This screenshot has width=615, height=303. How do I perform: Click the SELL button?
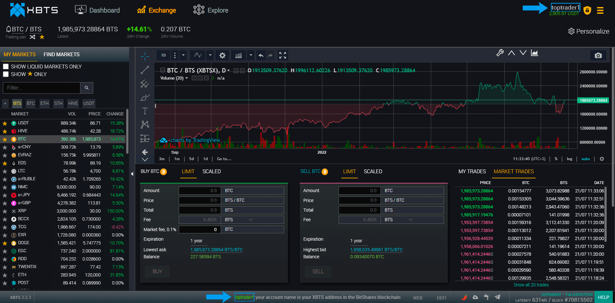pyautogui.click(x=318, y=271)
